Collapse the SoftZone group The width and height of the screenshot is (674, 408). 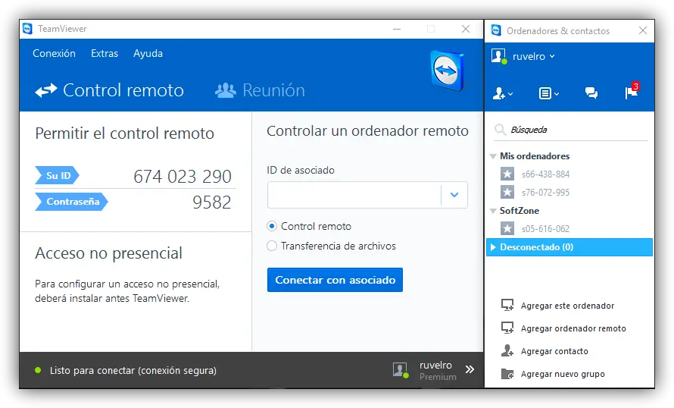tap(494, 211)
